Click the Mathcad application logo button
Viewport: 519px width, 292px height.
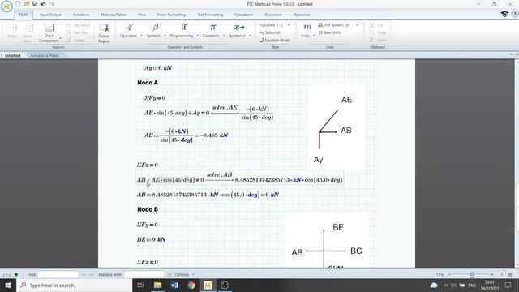pyautogui.click(x=6, y=6)
